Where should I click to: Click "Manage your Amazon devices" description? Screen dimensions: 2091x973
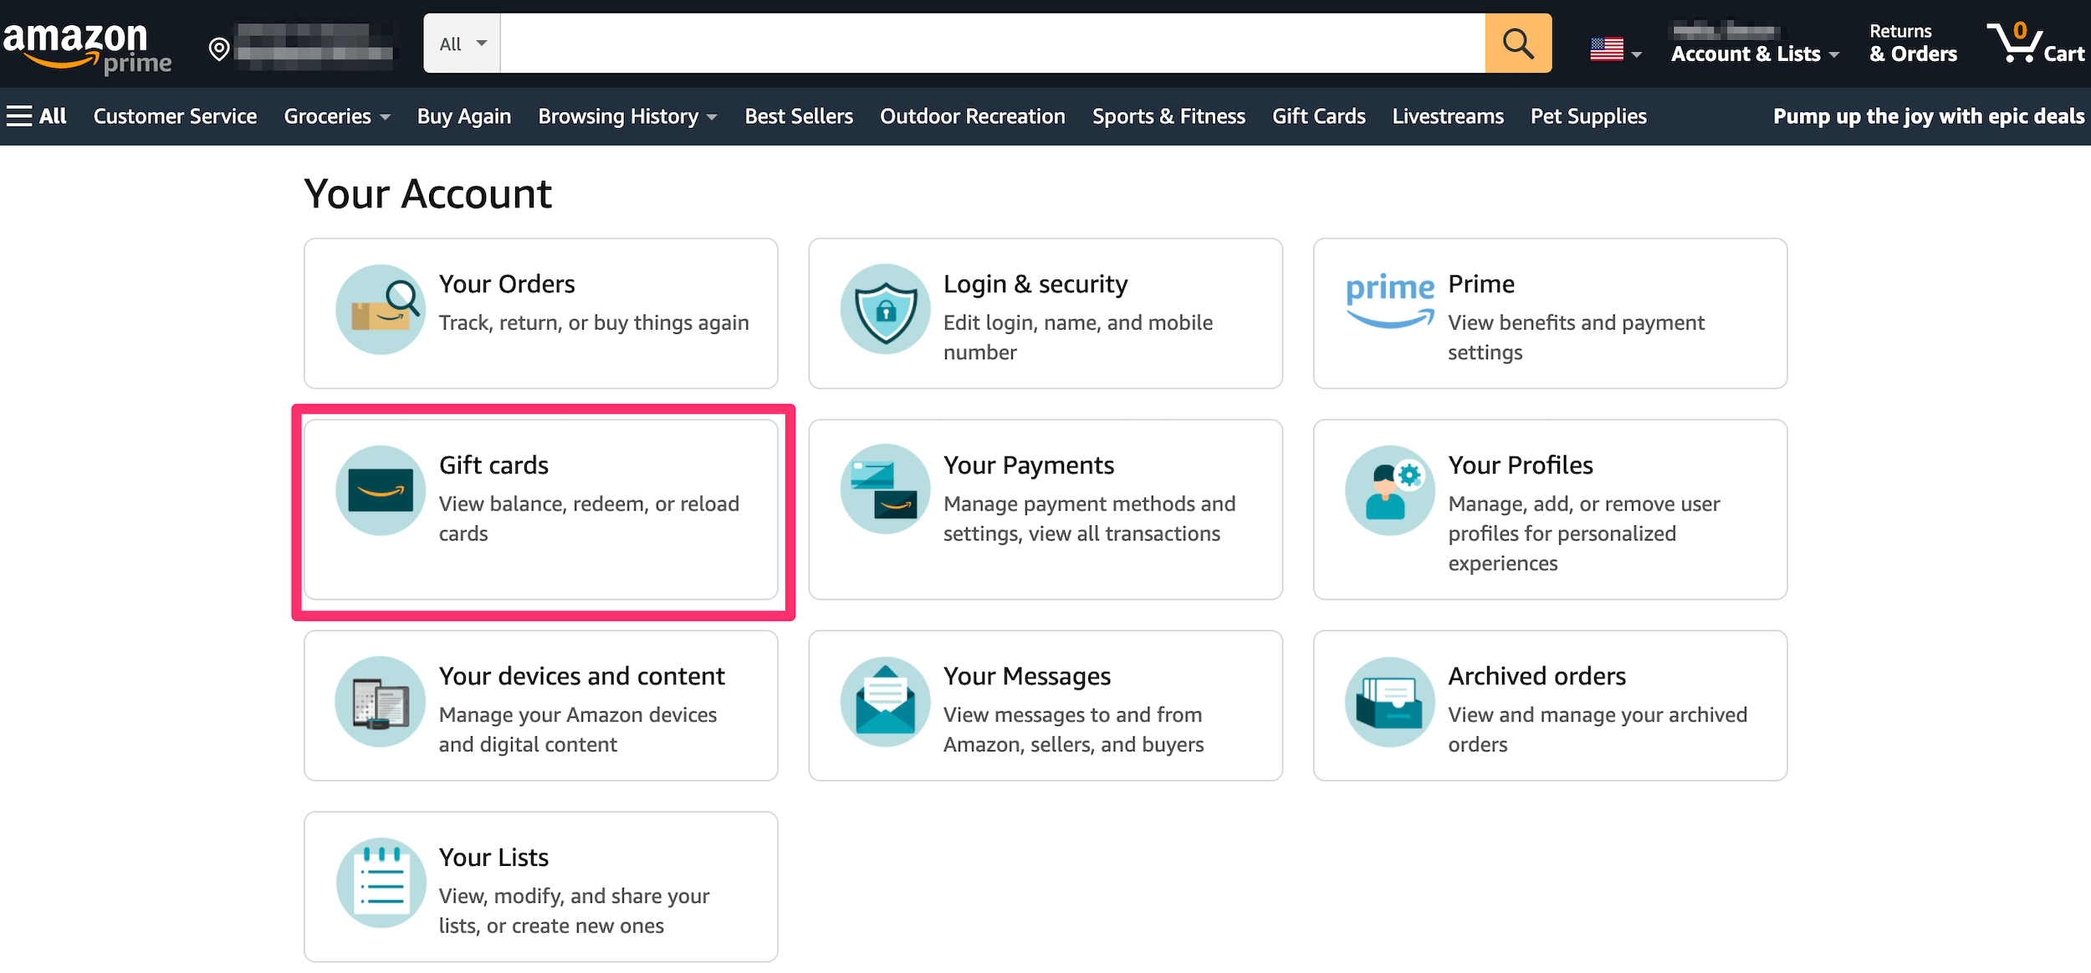[x=578, y=730]
